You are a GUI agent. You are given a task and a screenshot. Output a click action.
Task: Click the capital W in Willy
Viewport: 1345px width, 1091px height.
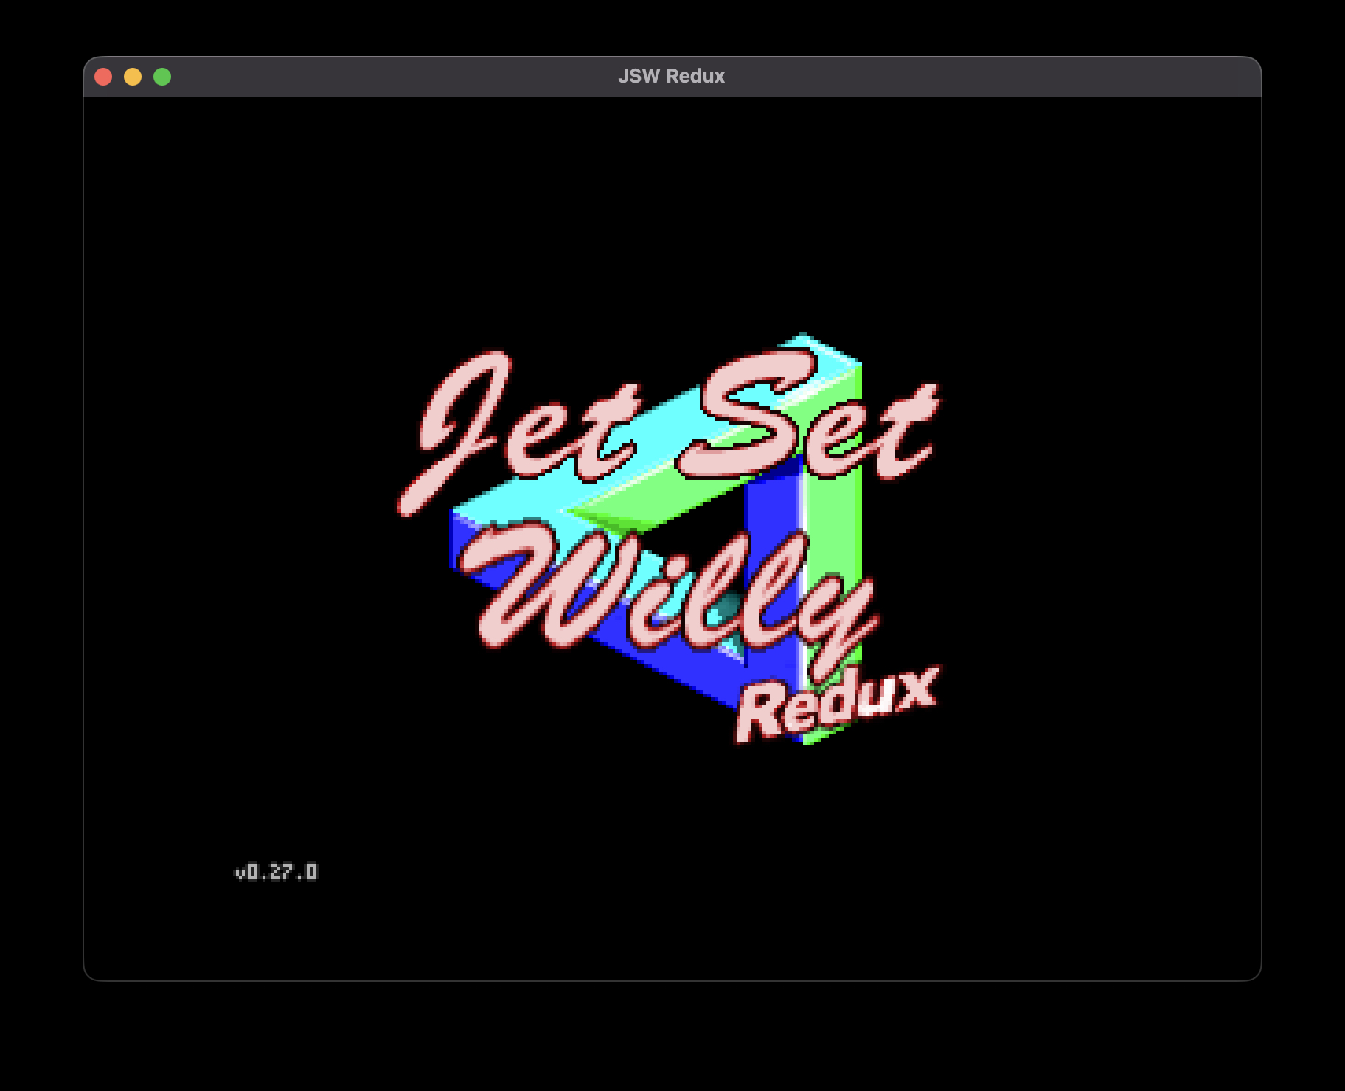tap(538, 582)
